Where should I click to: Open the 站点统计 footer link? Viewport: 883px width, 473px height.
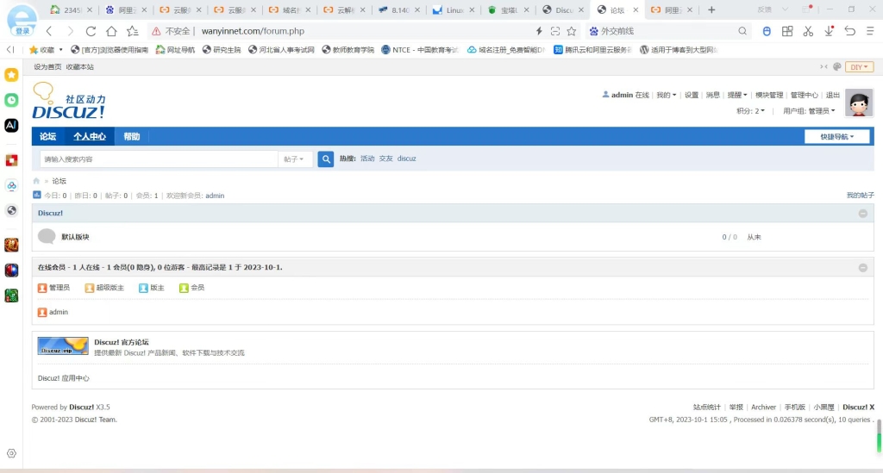(707, 408)
